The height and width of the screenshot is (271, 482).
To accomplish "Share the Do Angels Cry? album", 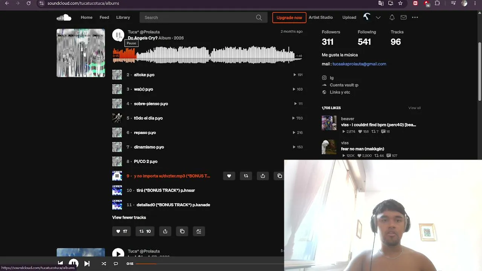I will pos(165,231).
